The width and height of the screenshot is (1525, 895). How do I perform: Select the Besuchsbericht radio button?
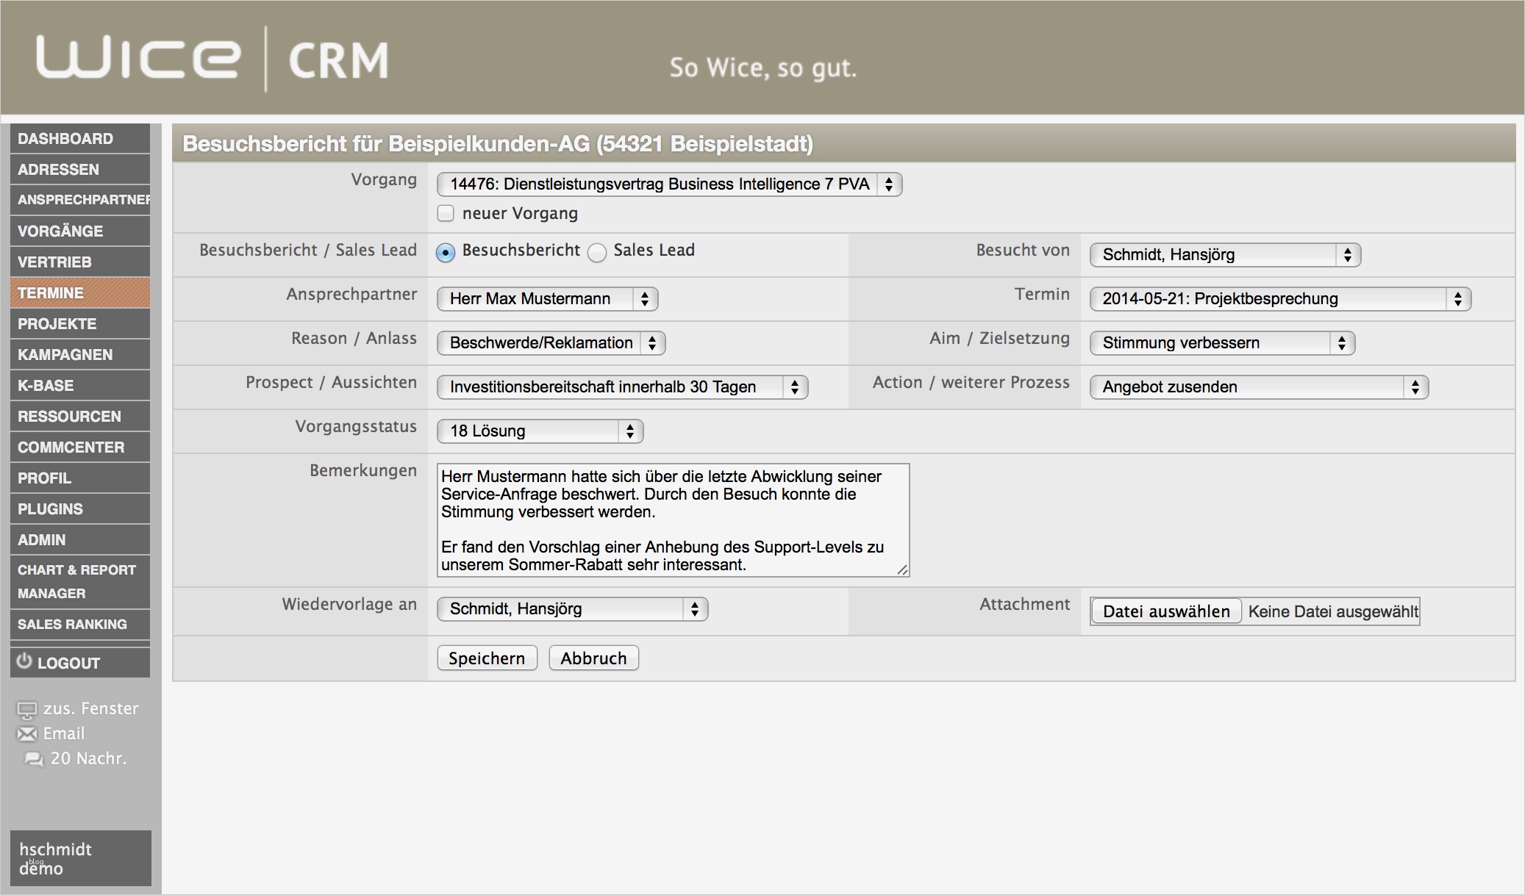(x=446, y=251)
